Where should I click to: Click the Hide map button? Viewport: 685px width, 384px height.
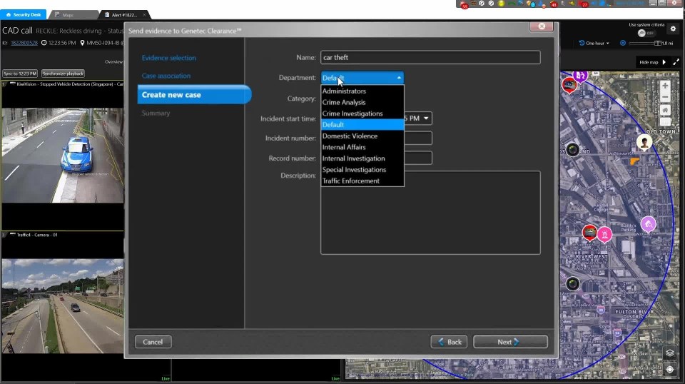click(x=653, y=62)
